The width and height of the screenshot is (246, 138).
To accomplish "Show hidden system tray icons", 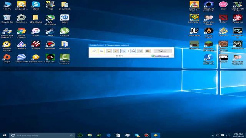I will pyautogui.click(x=213, y=135).
